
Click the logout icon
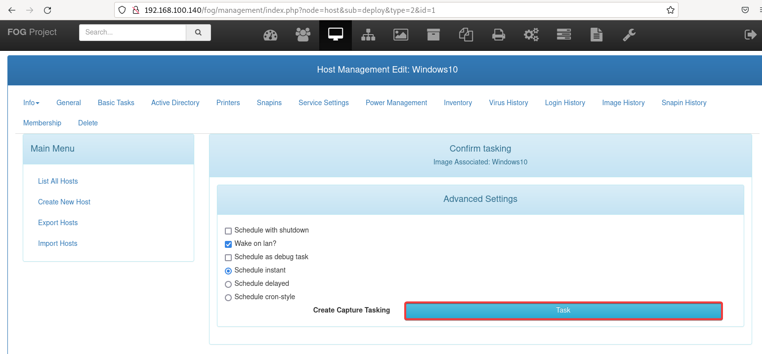point(750,35)
